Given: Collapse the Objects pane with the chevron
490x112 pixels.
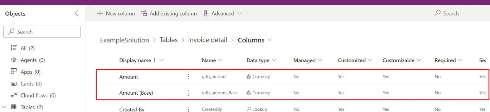Looking at the screenshot, I should (76, 13).
